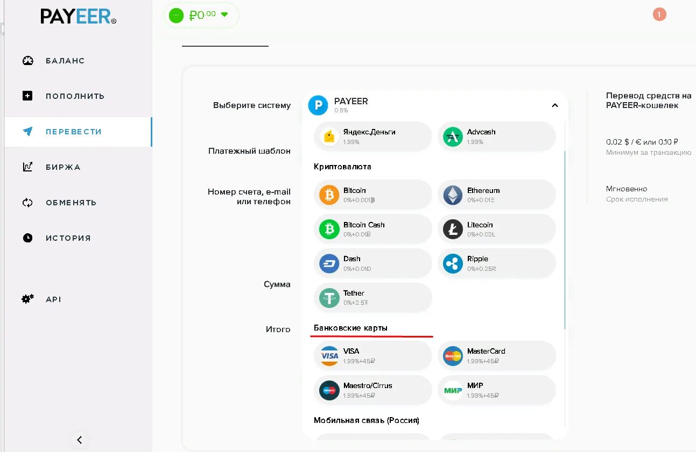The height and width of the screenshot is (452, 696).
Task: Click the paper plane transfer icon
Action: (x=28, y=131)
